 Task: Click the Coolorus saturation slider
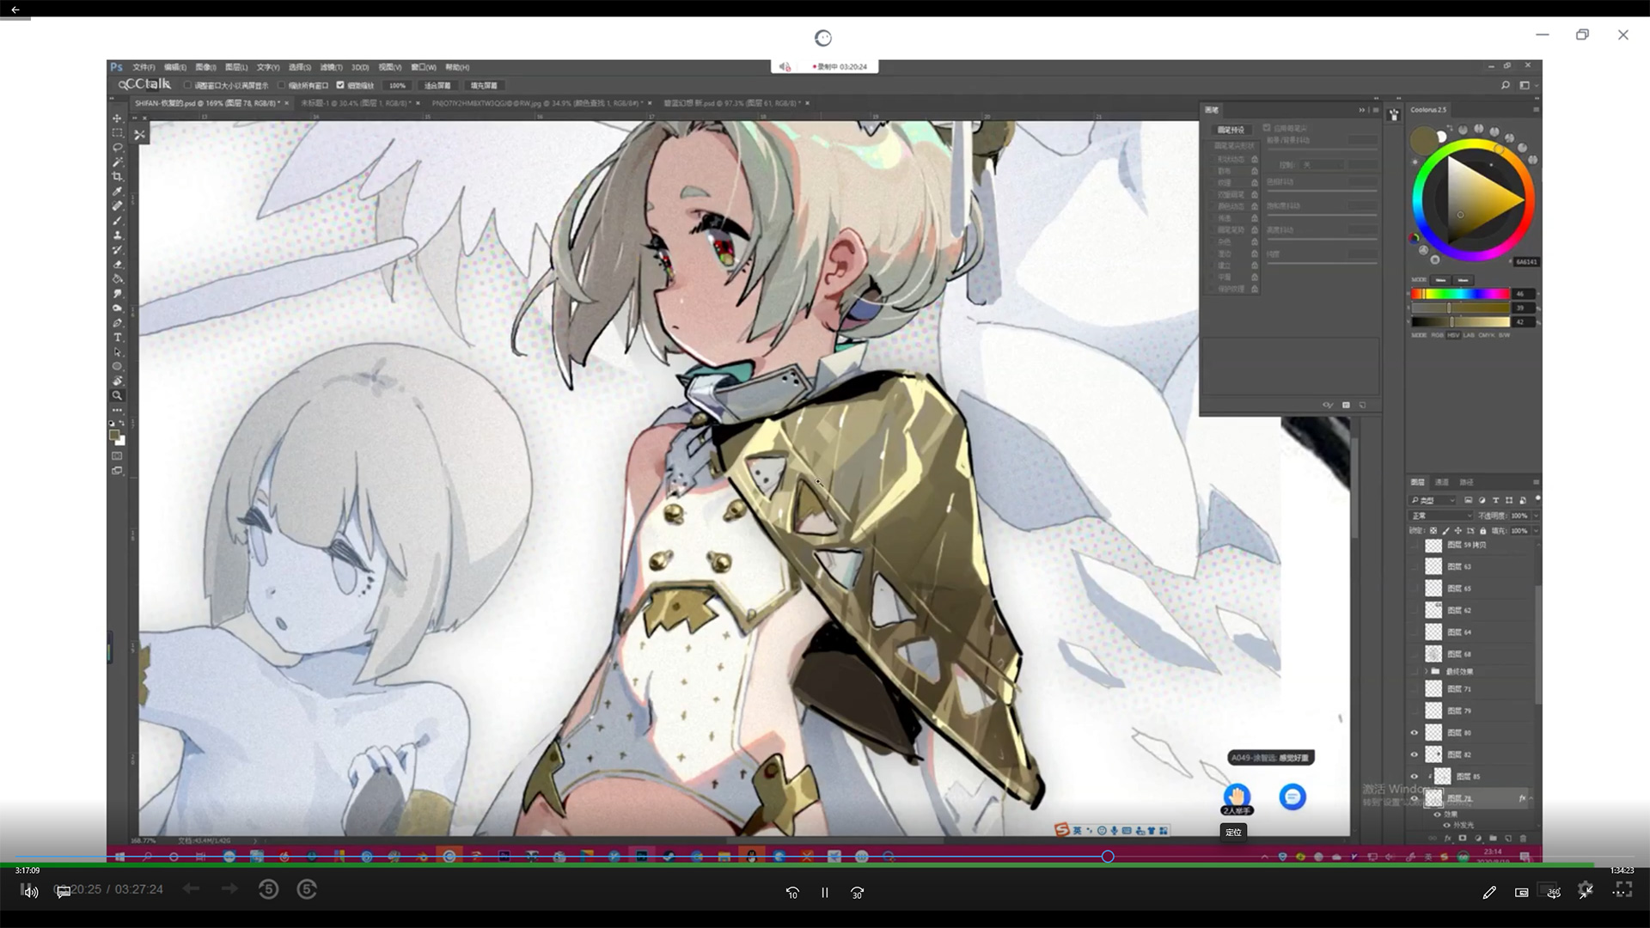pos(1460,308)
